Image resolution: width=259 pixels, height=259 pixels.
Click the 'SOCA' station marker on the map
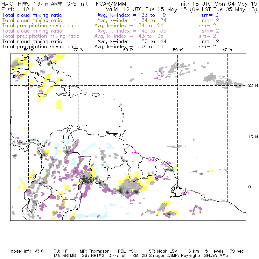tap(166, 163)
